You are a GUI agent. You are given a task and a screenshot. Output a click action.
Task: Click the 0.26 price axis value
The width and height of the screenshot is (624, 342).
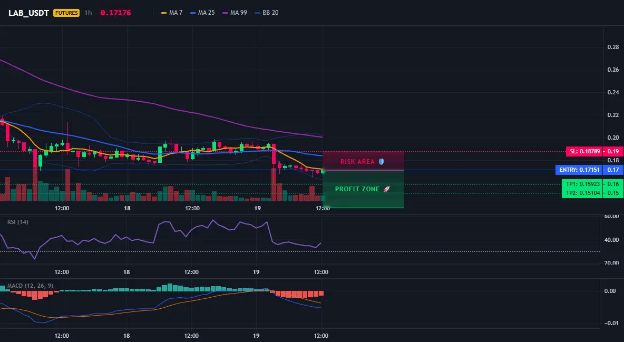tap(613, 70)
